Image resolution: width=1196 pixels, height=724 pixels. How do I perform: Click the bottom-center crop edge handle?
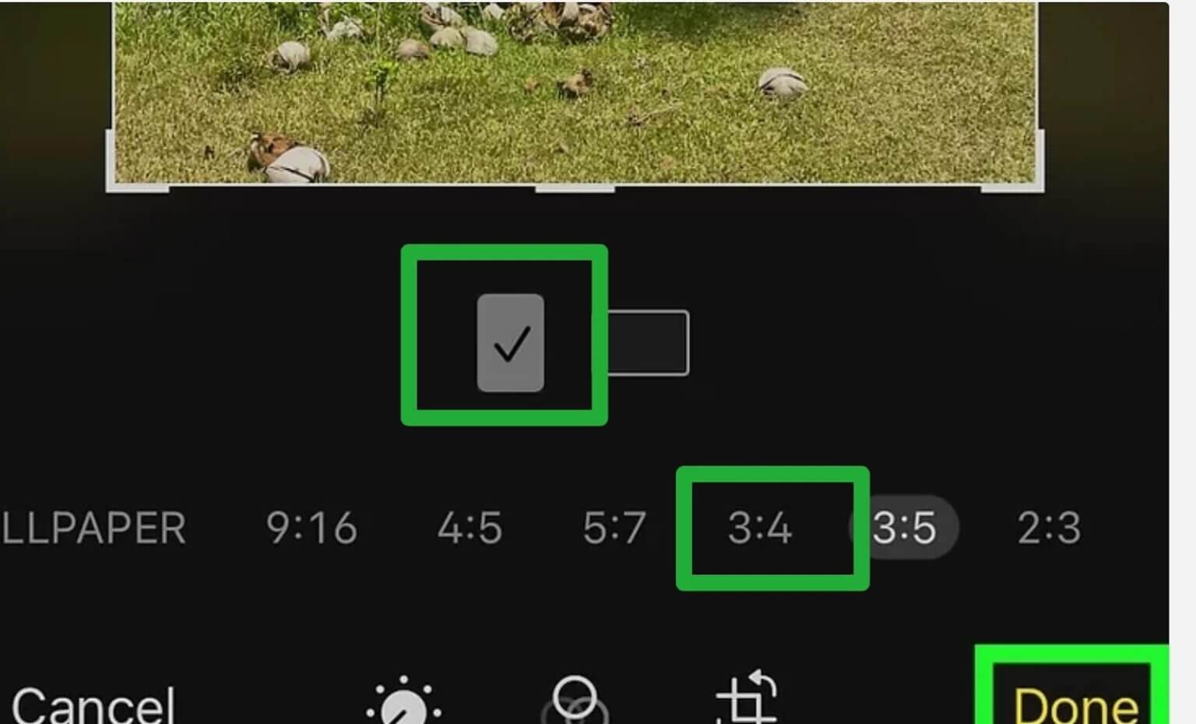575,188
